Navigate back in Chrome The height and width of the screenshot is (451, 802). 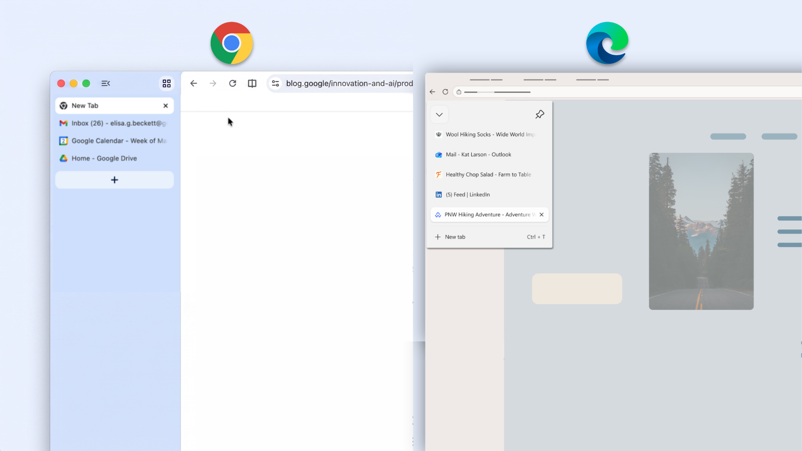click(x=193, y=83)
